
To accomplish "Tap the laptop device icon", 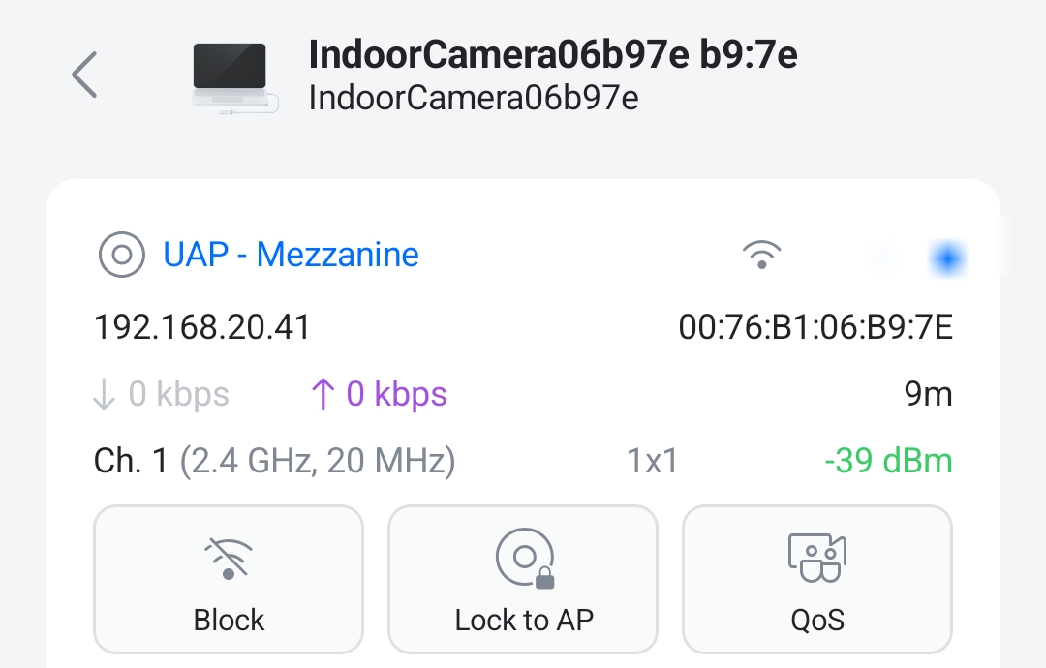I will tap(233, 77).
